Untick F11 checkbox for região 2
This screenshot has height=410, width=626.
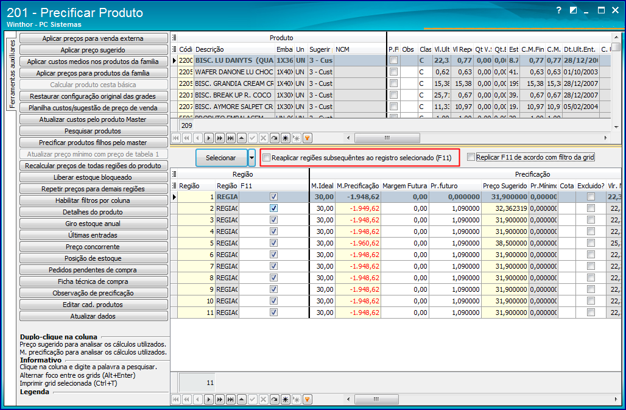(273, 208)
